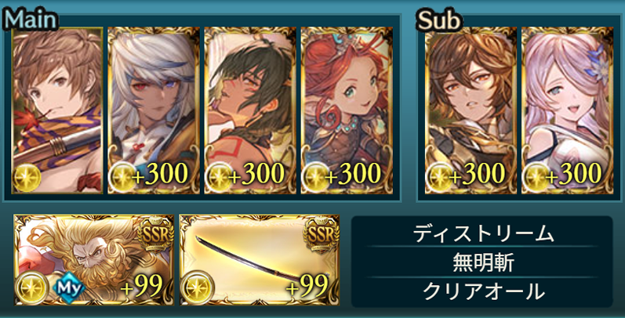Select the クリアオール skill
625x318 pixels.
pyautogui.click(x=482, y=292)
